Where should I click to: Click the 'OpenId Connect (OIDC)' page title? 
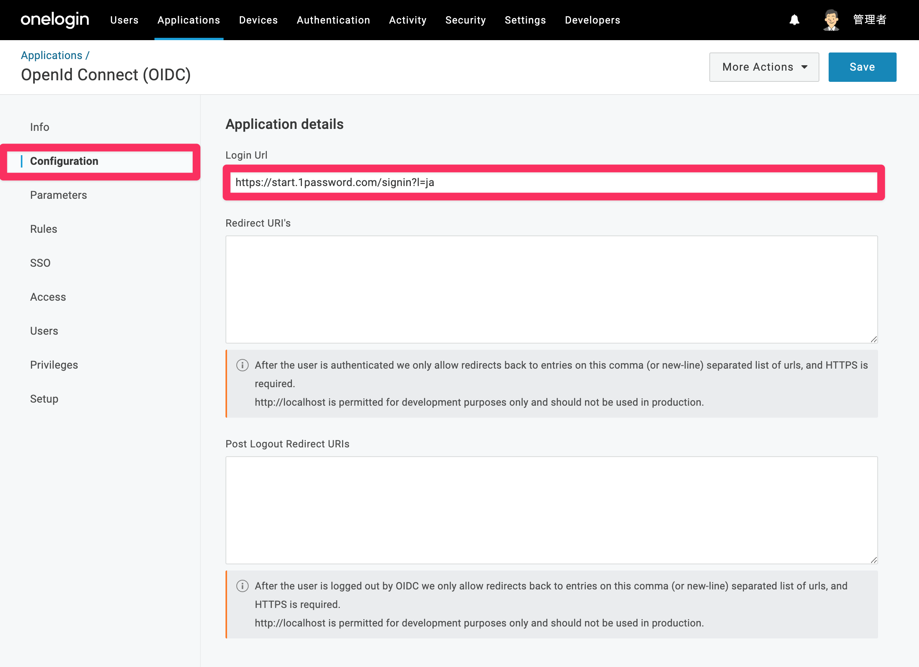(x=106, y=75)
